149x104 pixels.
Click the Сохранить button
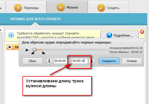click(x=109, y=61)
